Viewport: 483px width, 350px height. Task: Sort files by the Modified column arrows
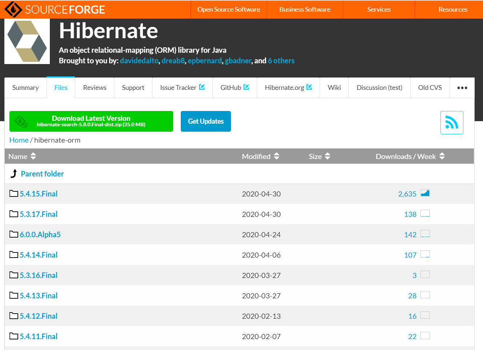tap(277, 156)
